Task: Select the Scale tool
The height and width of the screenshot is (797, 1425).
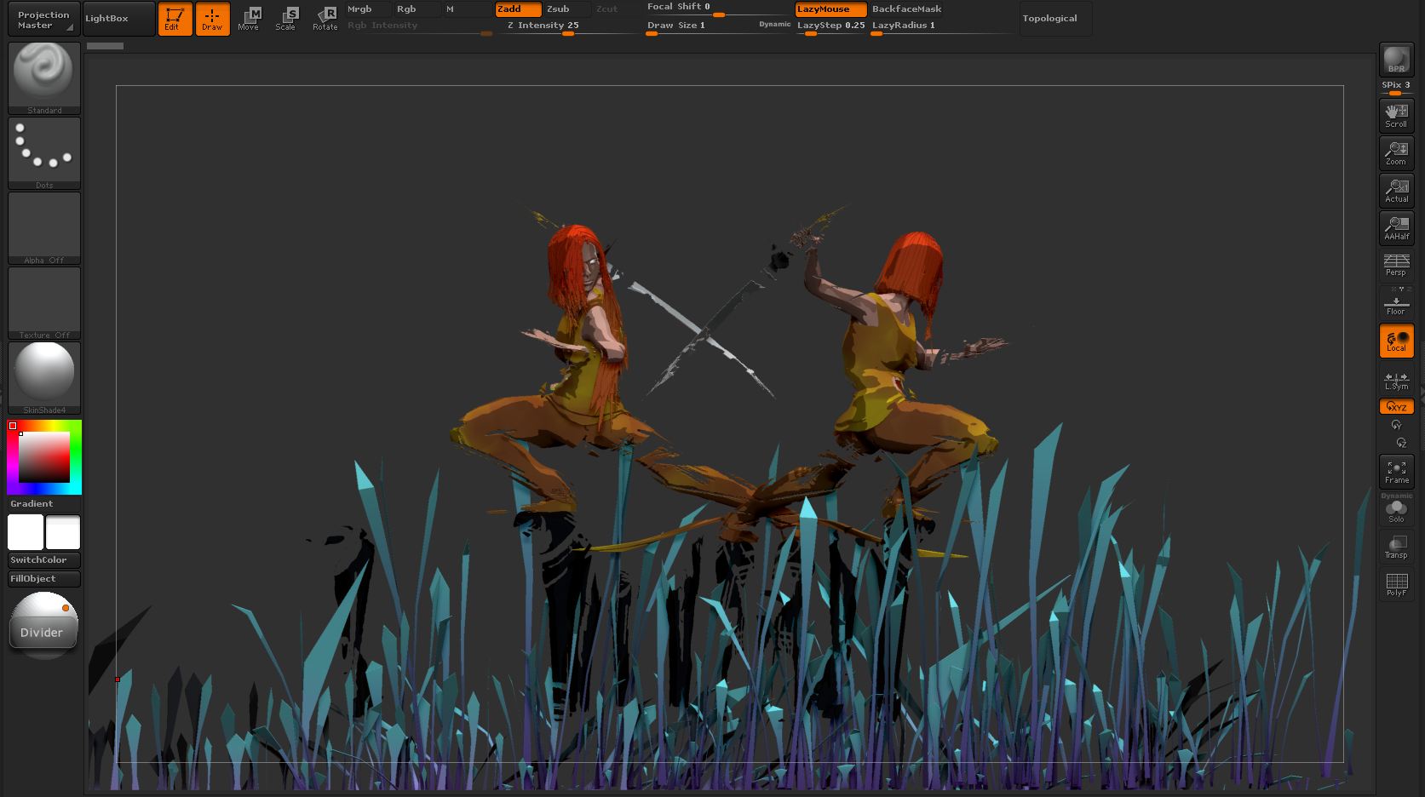Action: pyautogui.click(x=286, y=19)
